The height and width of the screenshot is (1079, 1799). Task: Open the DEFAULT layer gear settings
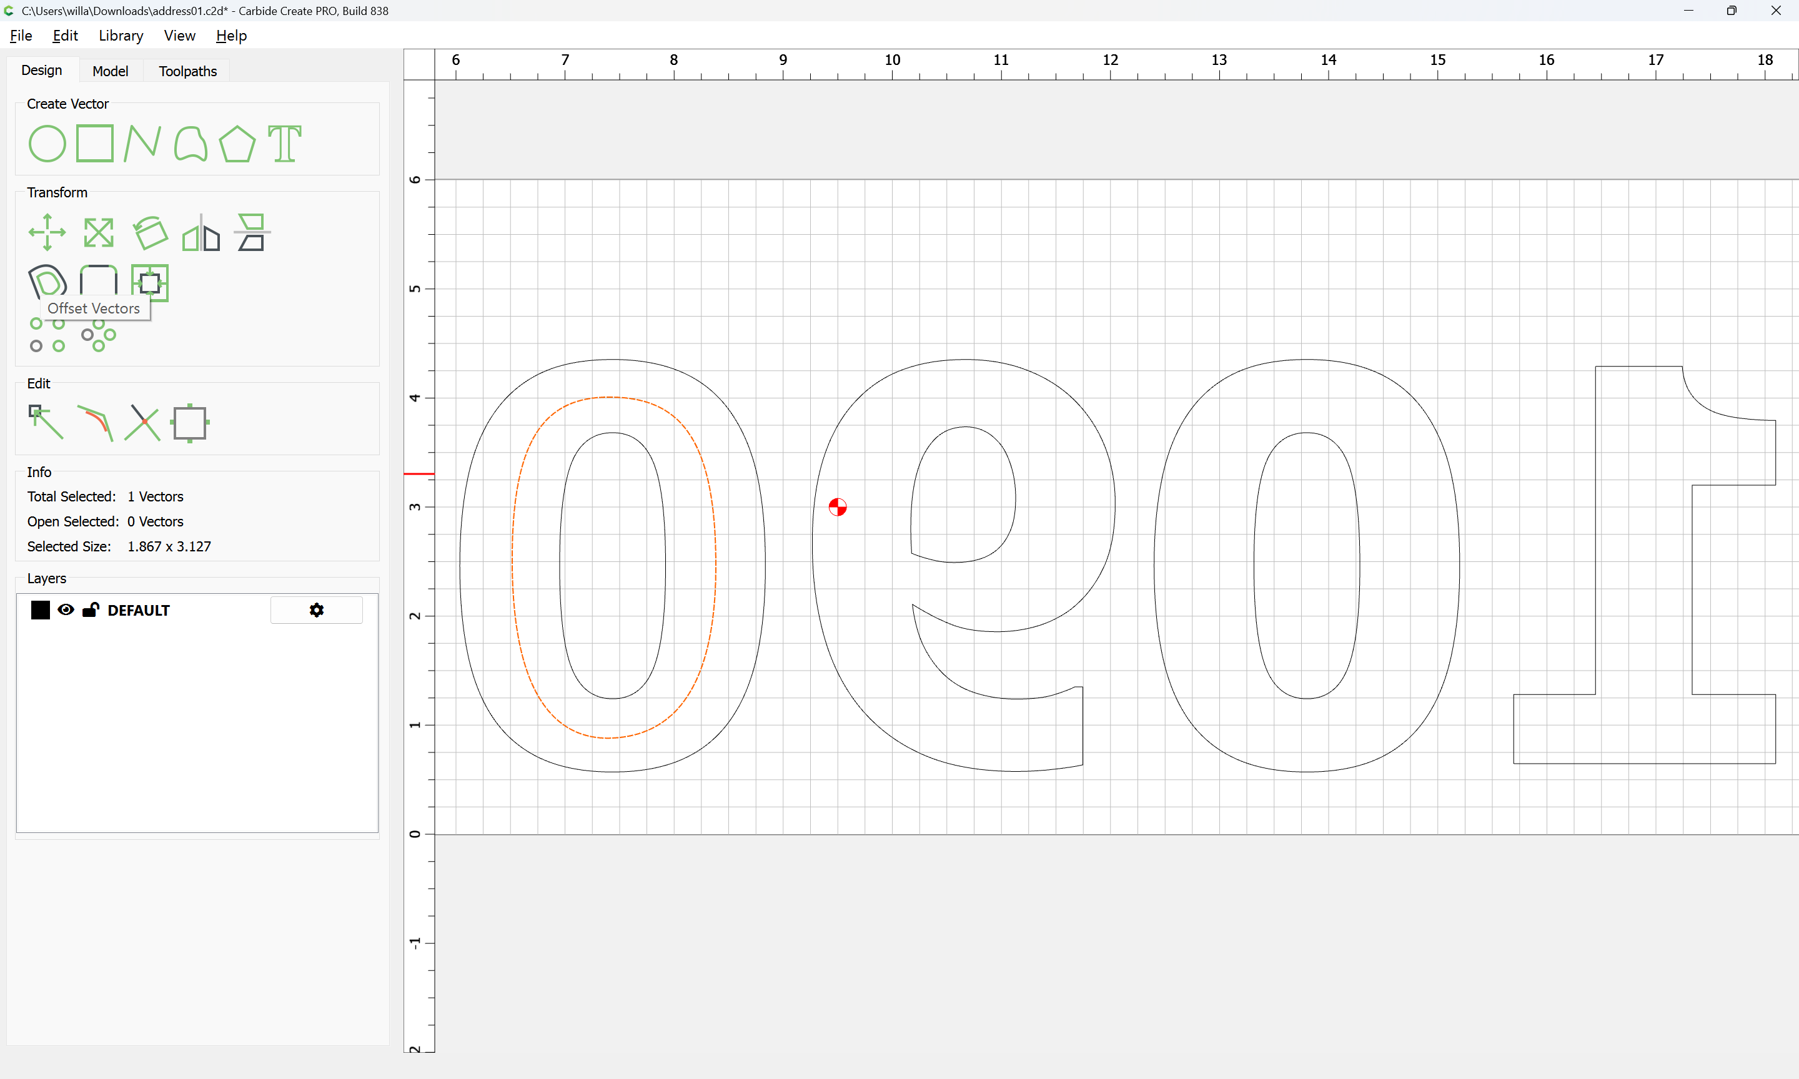[x=316, y=610]
